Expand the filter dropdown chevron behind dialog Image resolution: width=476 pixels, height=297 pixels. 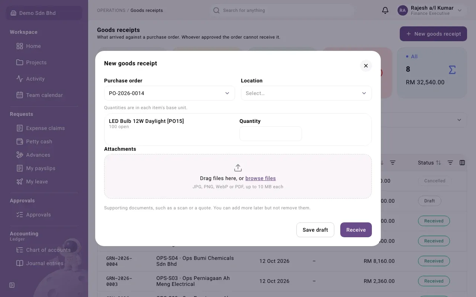pos(459,120)
